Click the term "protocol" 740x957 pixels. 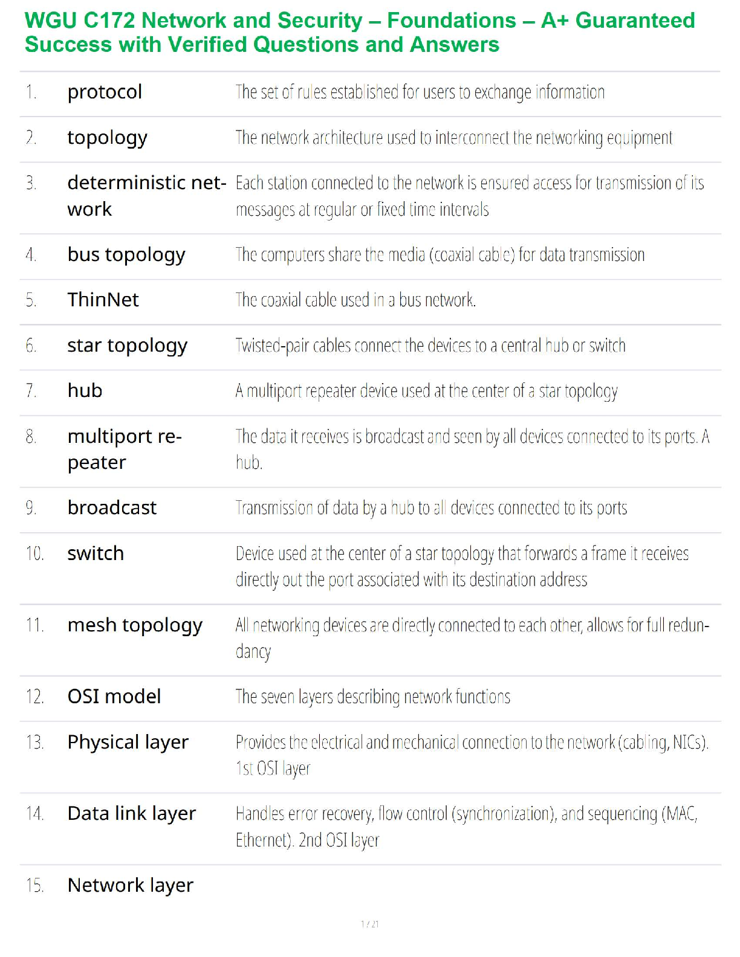(105, 92)
